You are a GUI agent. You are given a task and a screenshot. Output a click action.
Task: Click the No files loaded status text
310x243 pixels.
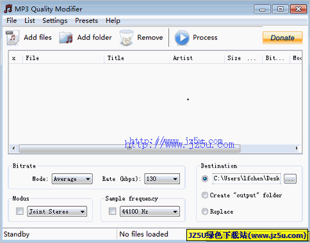144,234
